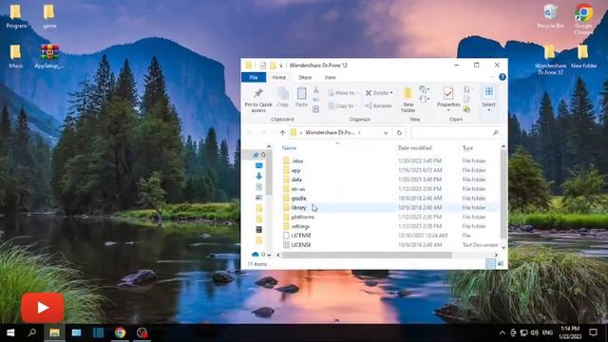Click Pin to Quick access ribbon button
Image resolution: width=608 pixels, height=342 pixels.
(x=258, y=100)
